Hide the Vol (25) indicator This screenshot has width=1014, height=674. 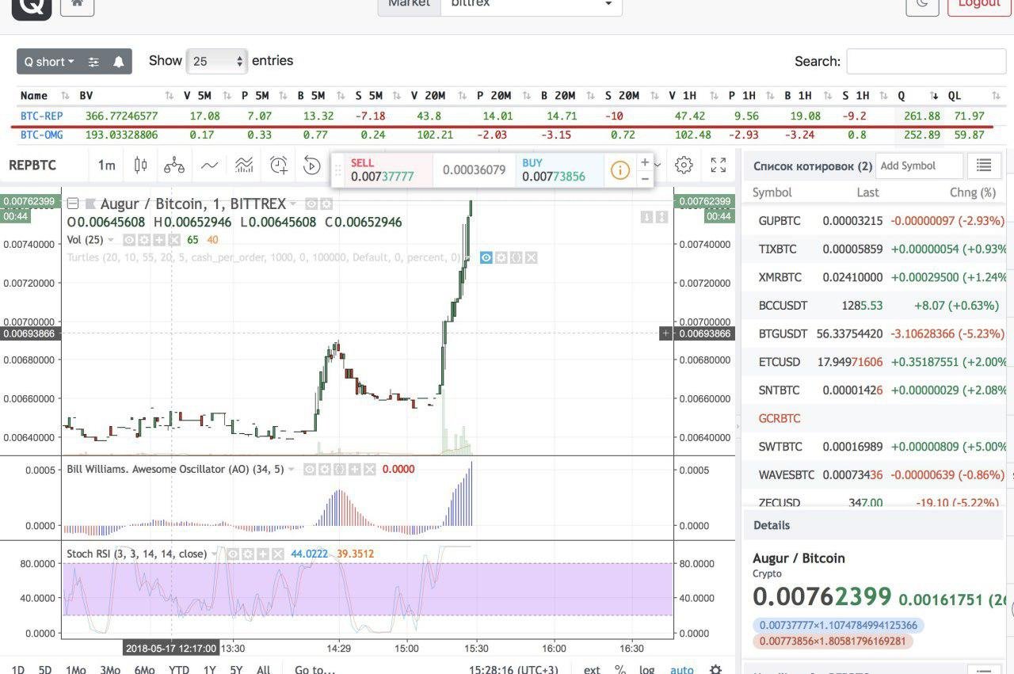pyautogui.click(x=129, y=239)
